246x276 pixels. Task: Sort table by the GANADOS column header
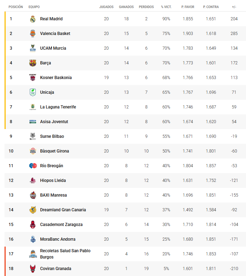pos(126,7)
